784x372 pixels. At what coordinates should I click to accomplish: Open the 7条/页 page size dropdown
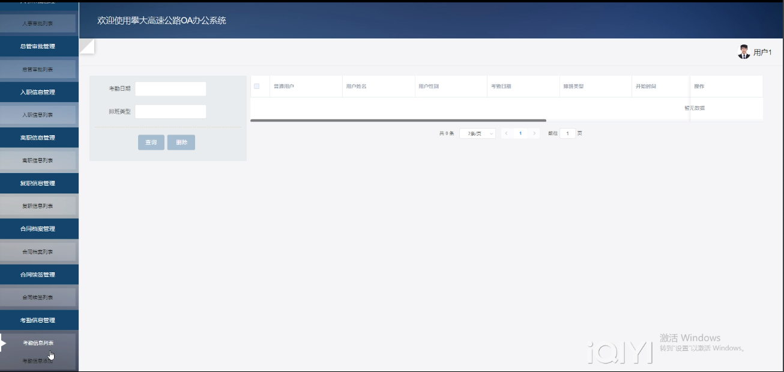click(477, 133)
